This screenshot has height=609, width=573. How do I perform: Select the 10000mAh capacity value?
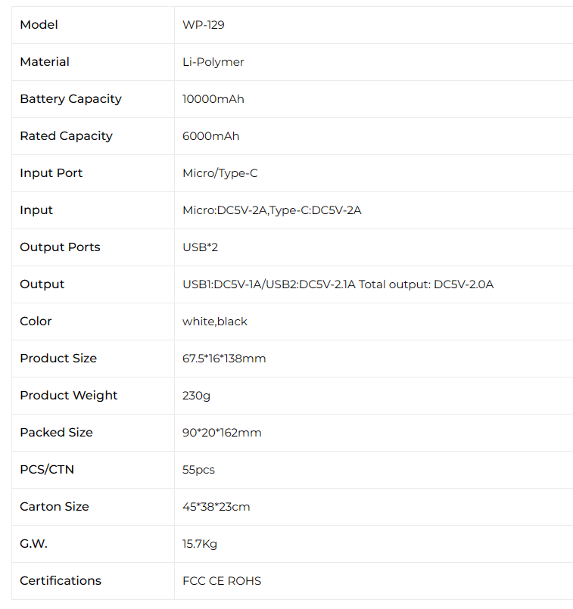213,99
